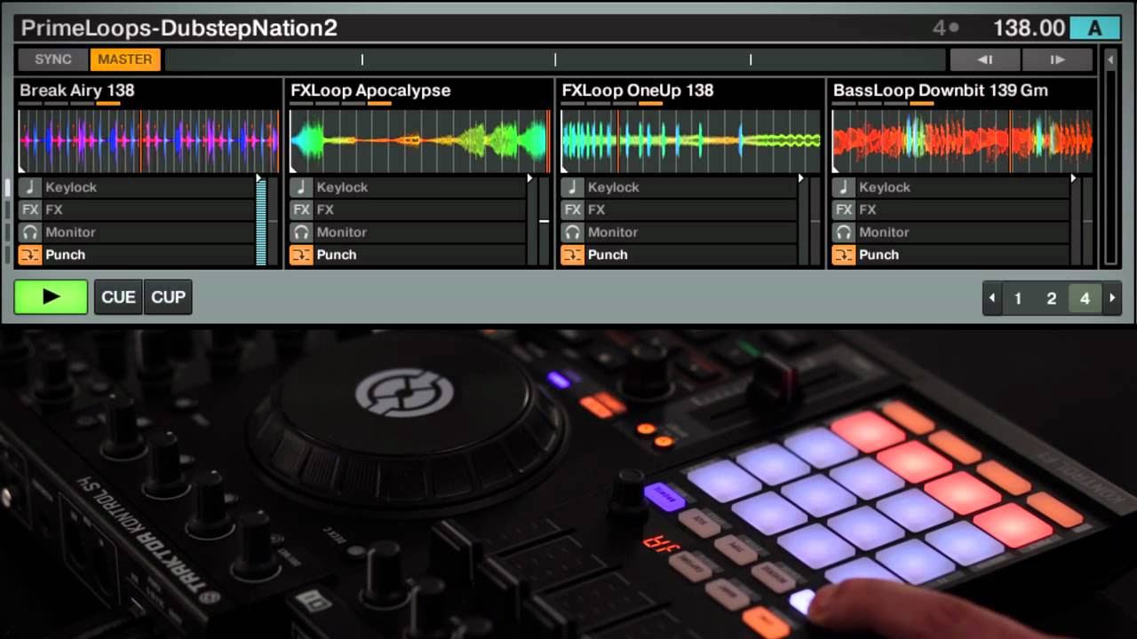Image resolution: width=1137 pixels, height=639 pixels.
Task: Click the Break Airy 138 volume level bar
Action: (x=261, y=222)
